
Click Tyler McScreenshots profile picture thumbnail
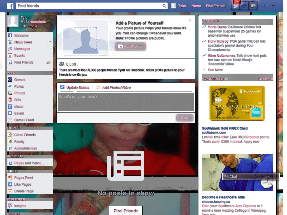pyautogui.click(x=13, y=21)
